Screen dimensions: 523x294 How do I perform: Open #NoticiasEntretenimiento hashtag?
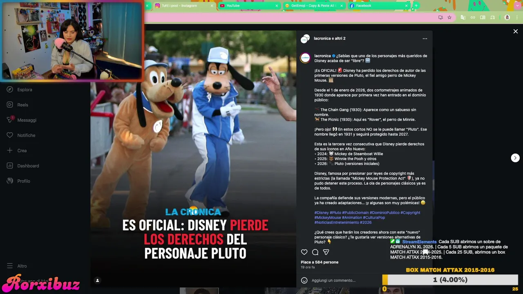click(x=336, y=223)
